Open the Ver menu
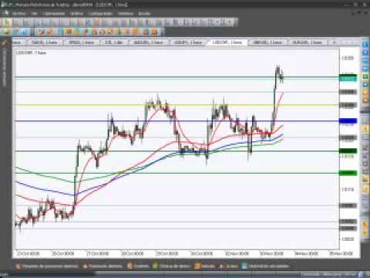 point(34,13)
